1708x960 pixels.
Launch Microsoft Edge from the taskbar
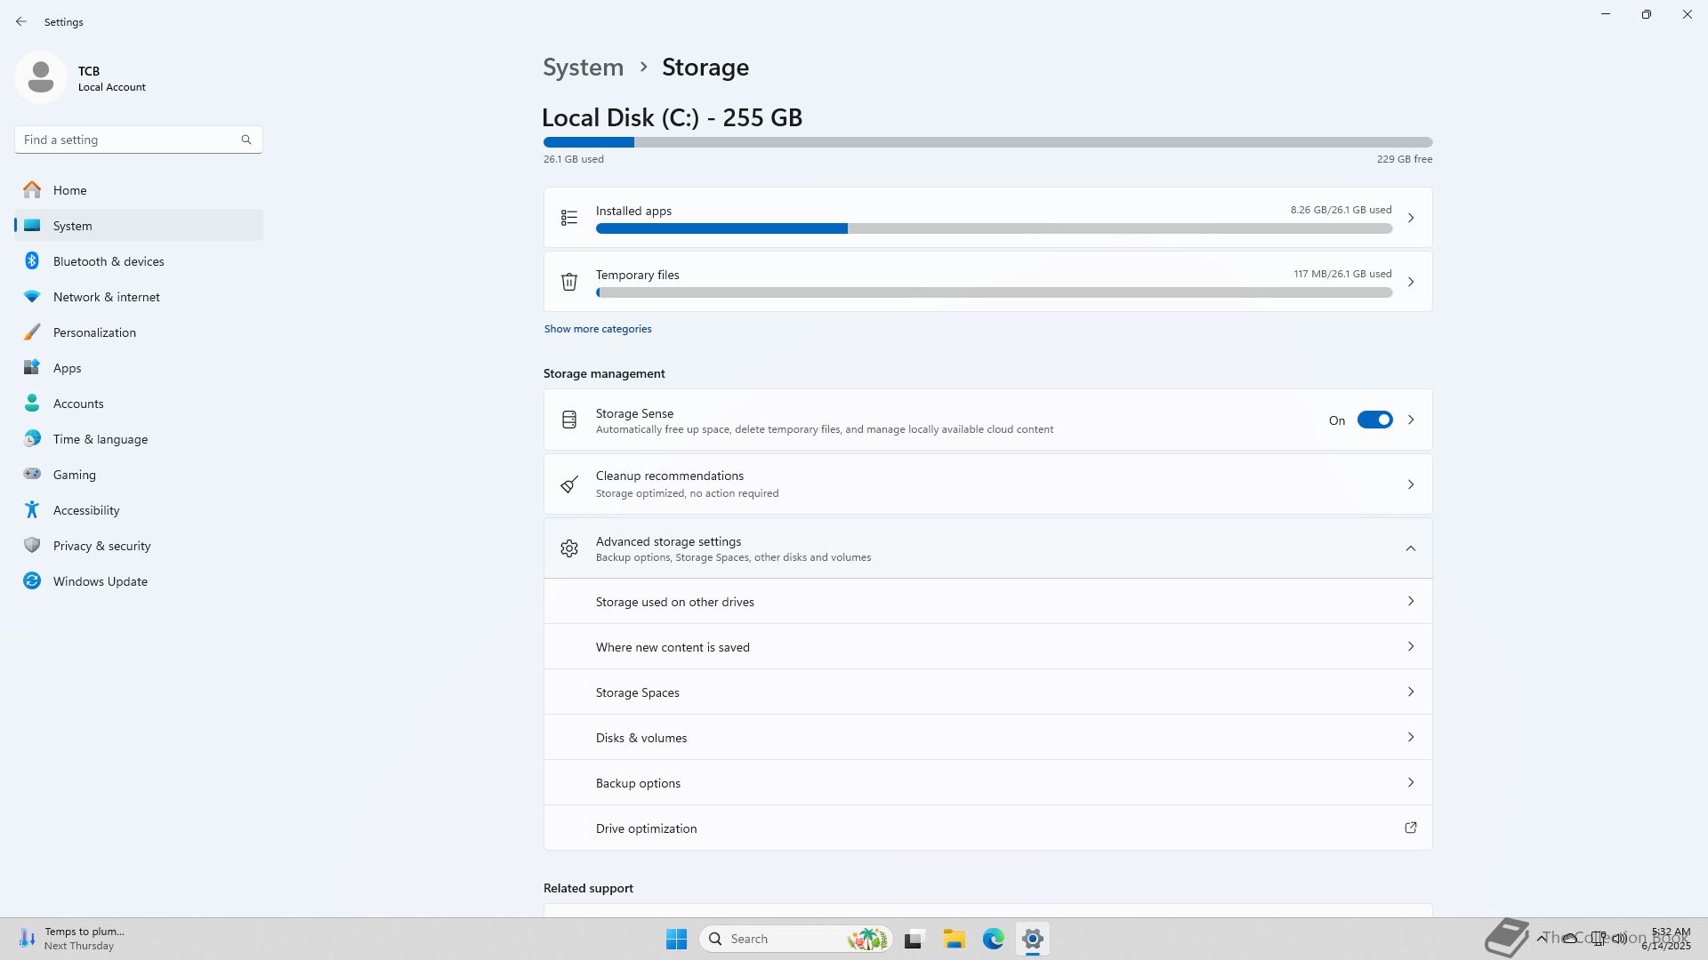993,939
